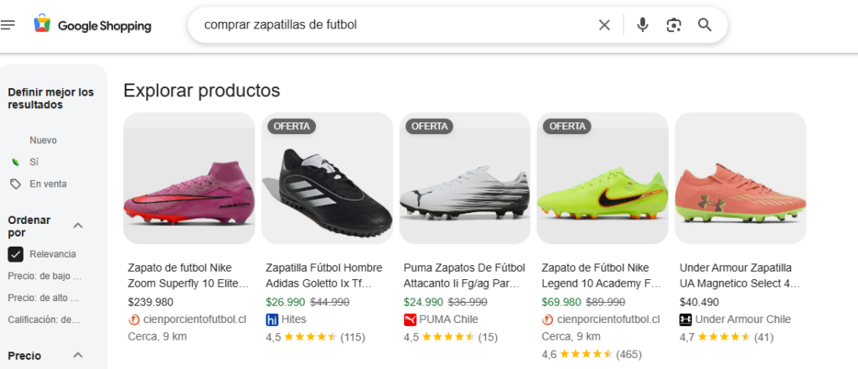
Task: Select the 'Precio: de bajo' sort option
Action: (45, 275)
